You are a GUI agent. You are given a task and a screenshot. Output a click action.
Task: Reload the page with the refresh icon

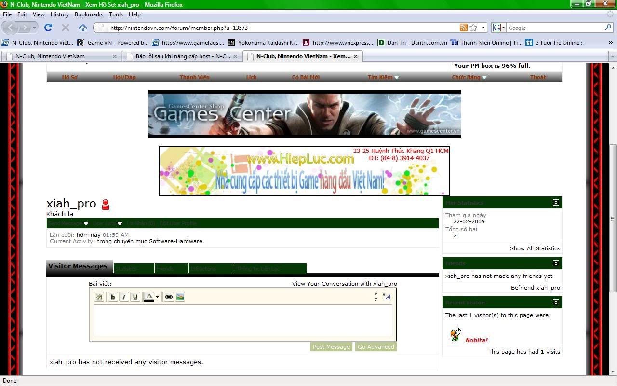(x=48, y=28)
